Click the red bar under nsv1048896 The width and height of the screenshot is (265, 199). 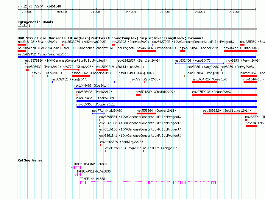click(x=251, y=126)
